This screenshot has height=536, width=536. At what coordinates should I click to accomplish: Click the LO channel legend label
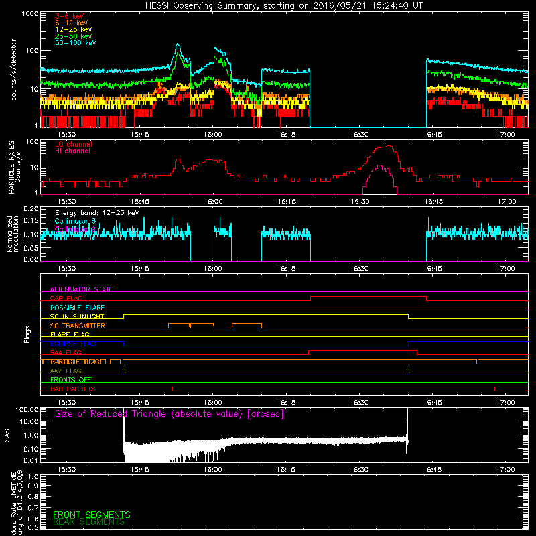[74, 144]
